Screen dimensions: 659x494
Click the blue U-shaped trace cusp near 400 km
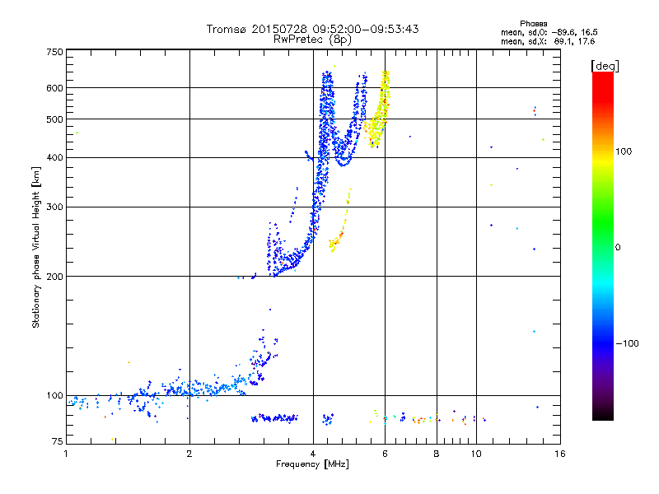pyautogui.click(x=343, y=160)
